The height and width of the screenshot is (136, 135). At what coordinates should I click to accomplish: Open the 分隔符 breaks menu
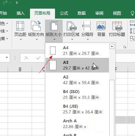click(x=87, y=31)
